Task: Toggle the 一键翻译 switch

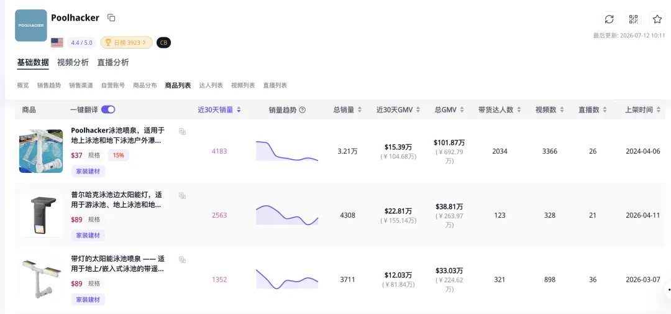Action: [x=108, y=109]
